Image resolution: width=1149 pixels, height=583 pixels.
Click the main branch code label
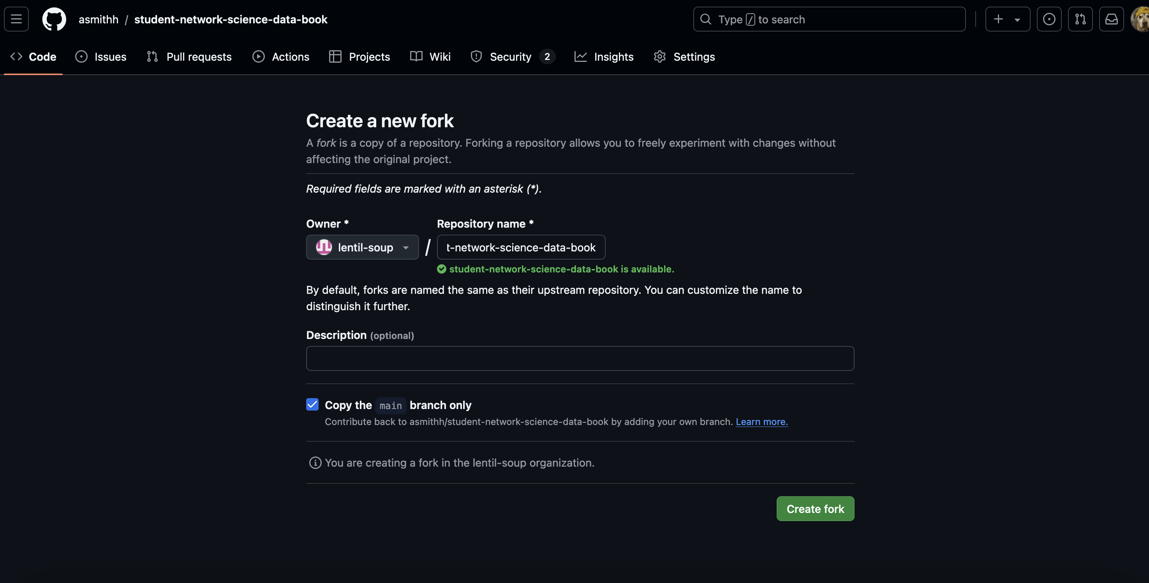tap(390, 406)
